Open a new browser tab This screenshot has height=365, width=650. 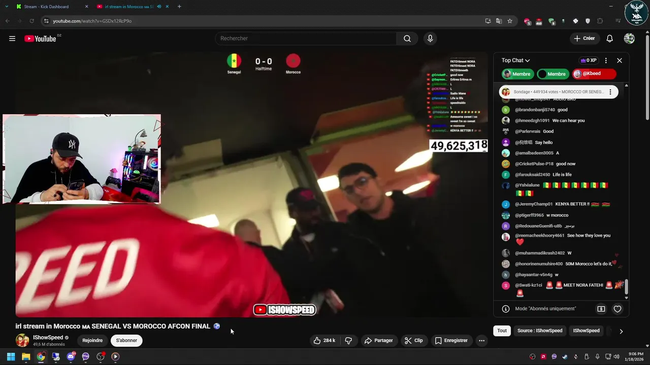[x=179, y=7]
